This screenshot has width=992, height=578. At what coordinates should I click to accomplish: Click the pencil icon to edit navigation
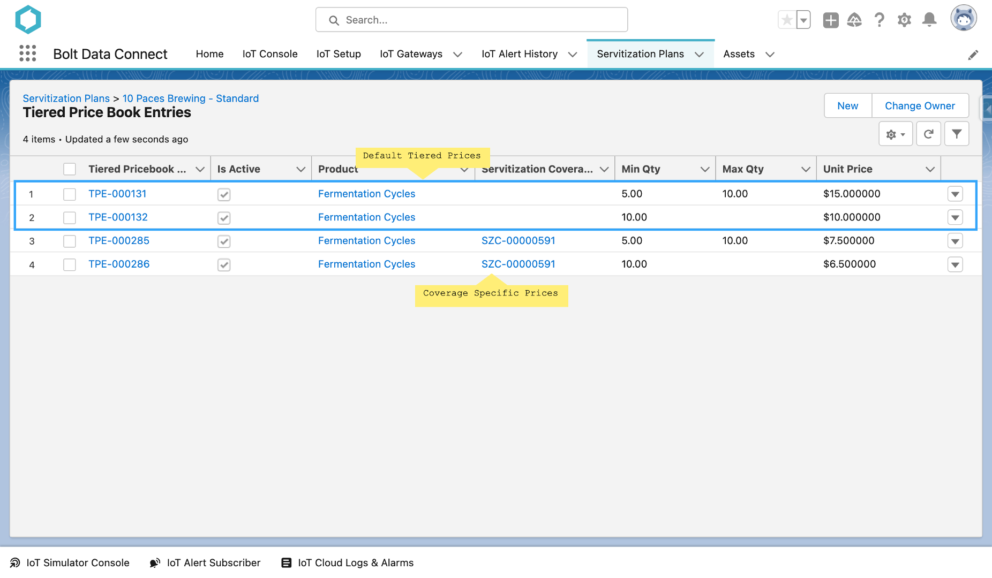pos(973,55)
